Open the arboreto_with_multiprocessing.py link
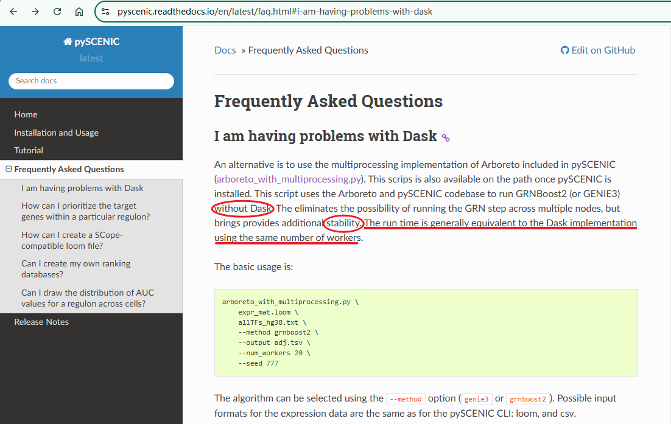Viewport: 671px width, 424px height. [x=289, y=179]
